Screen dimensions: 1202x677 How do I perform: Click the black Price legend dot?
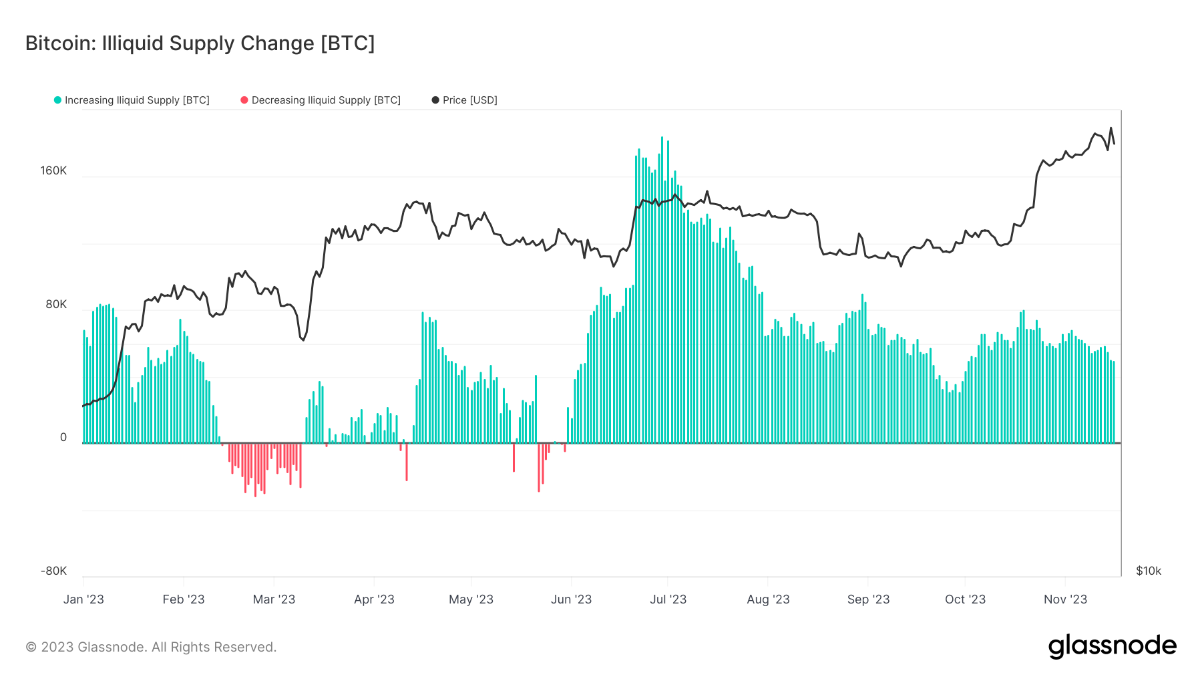[x=435, y=100]
